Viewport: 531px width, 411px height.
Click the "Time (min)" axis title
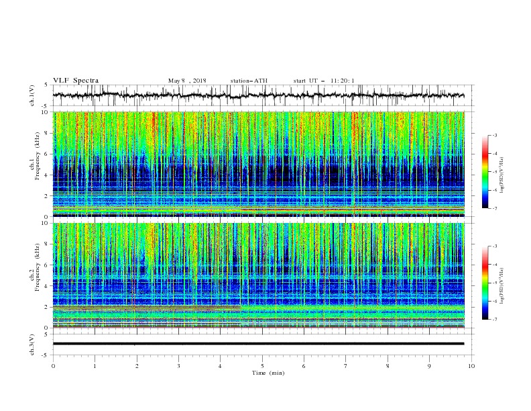[x=268, y=373]
